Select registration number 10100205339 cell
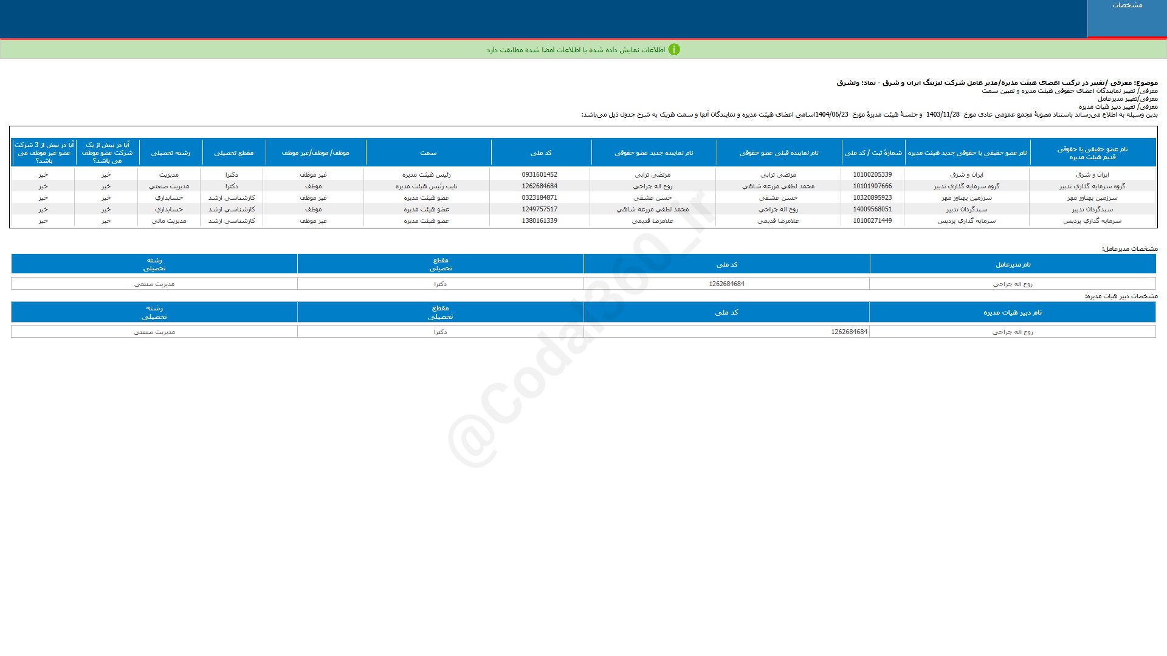Image resolution: width=1167 pixels, height=656 pixels. coord(872,175)
